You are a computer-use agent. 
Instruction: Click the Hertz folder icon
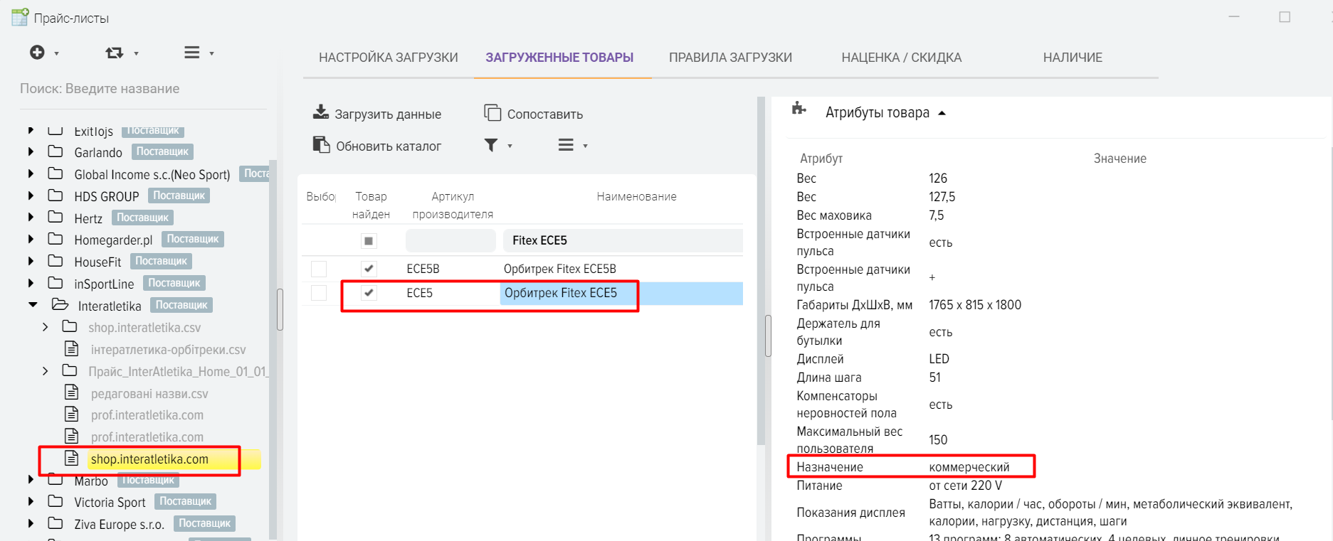tap(56, 218)
